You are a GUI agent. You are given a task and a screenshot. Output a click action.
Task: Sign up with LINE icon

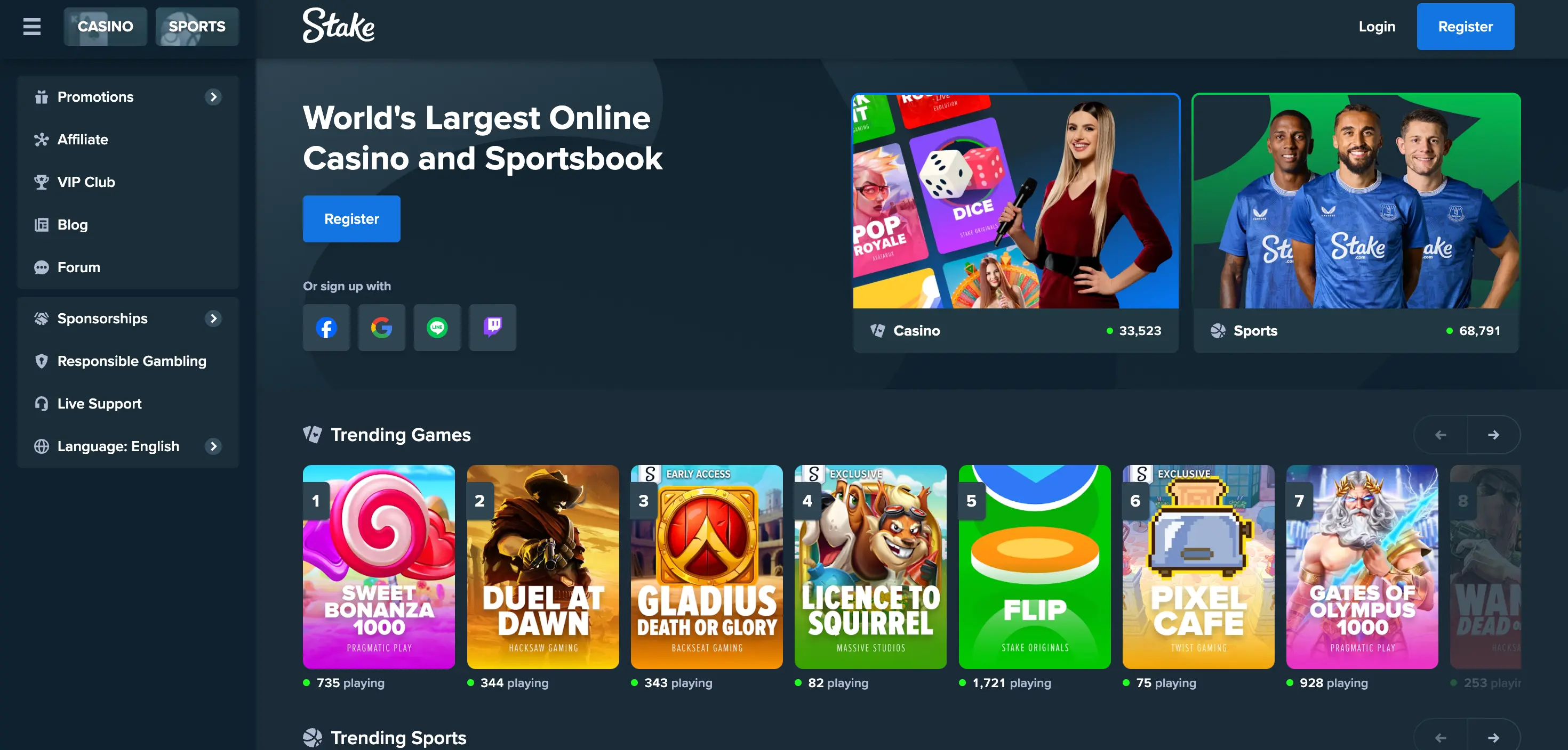(x=437, y=328)
